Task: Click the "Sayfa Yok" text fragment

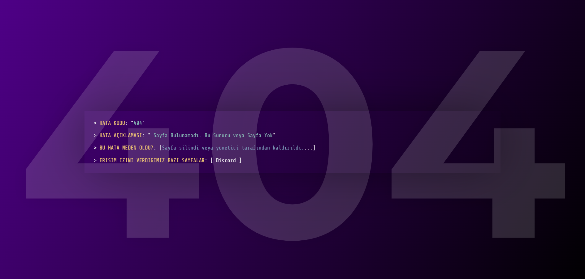Action: coord(260,135)
